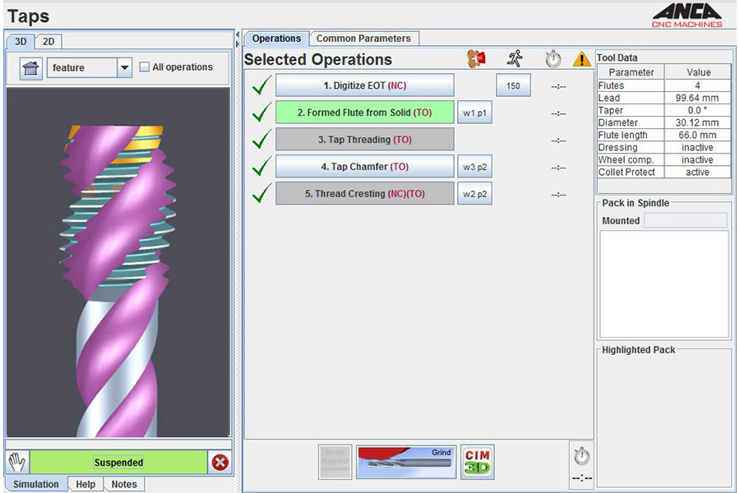Image resolution: width=740 pixels, height=493 pixels.
Task: Switch to the Common Parameters tab
Action: 363,39
